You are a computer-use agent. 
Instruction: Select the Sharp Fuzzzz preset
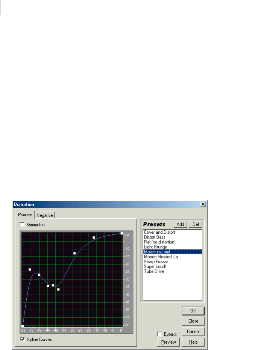pyautogui.click(x=156, y=261)
